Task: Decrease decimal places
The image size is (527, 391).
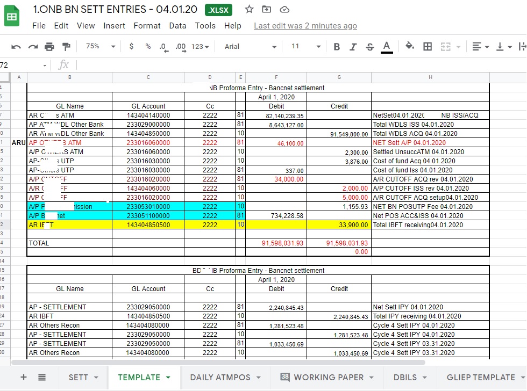Action: coord(163,47)
